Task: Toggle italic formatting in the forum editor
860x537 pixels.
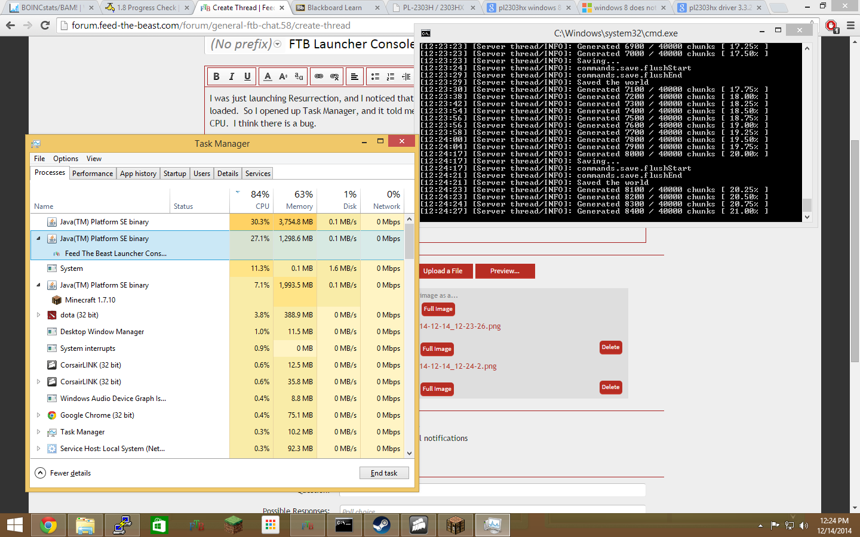Action: [232, 76]
